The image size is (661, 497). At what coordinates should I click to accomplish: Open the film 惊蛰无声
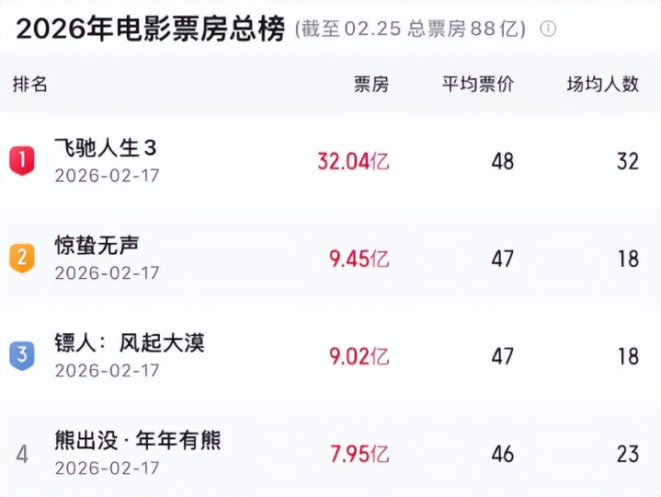point(97,246)
